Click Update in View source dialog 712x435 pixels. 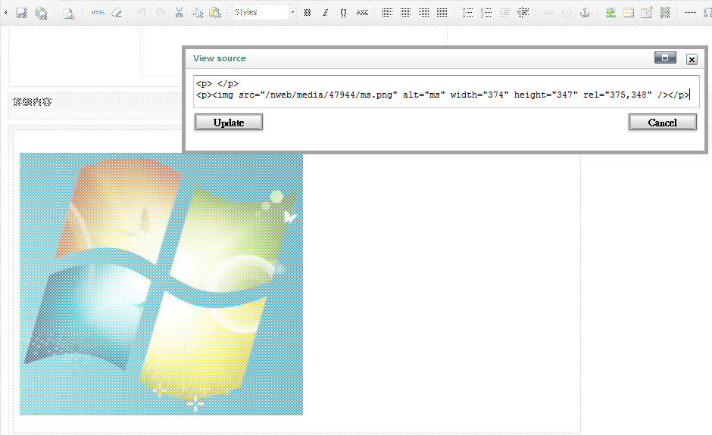point(229,123)
